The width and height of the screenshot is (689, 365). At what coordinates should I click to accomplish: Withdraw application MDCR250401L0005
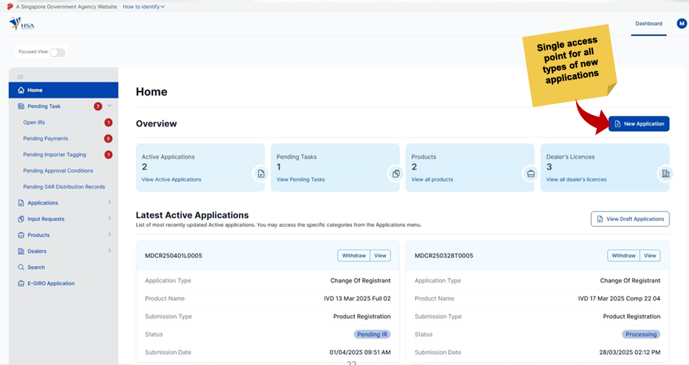tap(354, 256)
